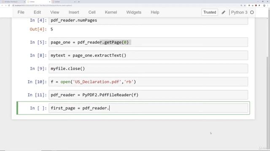This screenshot has width=270, height=151.
Task: Open the File menu
Action: [x=21, y=12]
